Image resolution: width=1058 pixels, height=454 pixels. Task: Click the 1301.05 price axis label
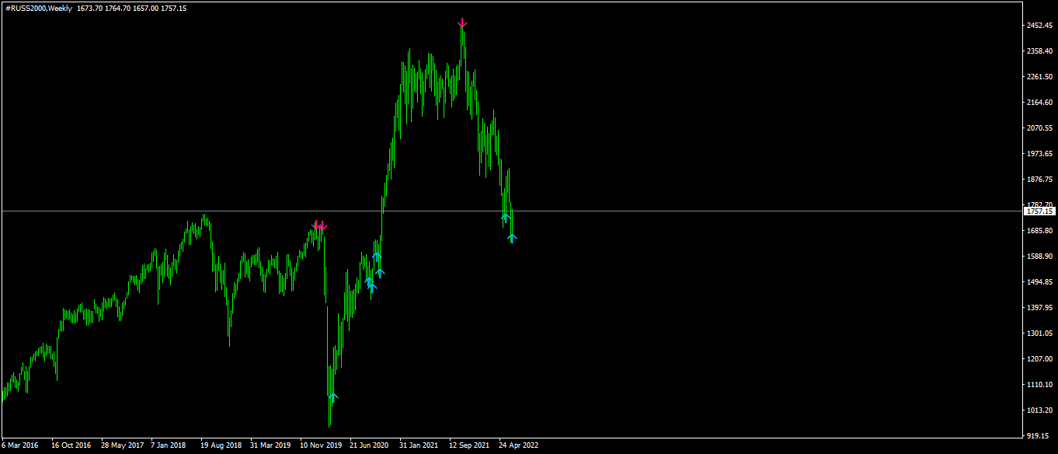(x=1039, y=334)
